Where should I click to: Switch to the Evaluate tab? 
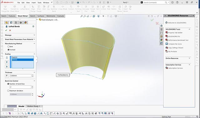click(x=61, y=16)
